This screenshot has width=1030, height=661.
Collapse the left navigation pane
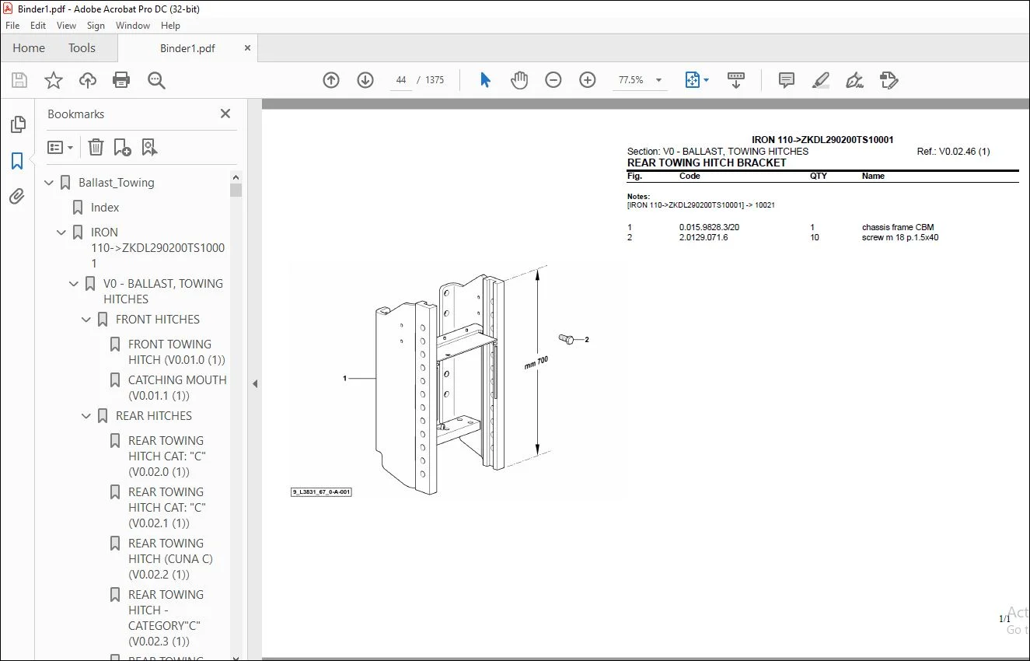tap(255, 383)
